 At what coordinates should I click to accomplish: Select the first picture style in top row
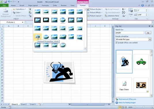click(x=37, y=12)
